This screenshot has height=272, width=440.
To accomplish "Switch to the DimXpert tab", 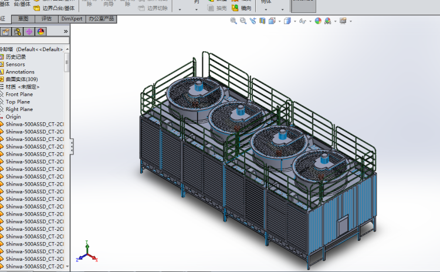I will (72, 19).
